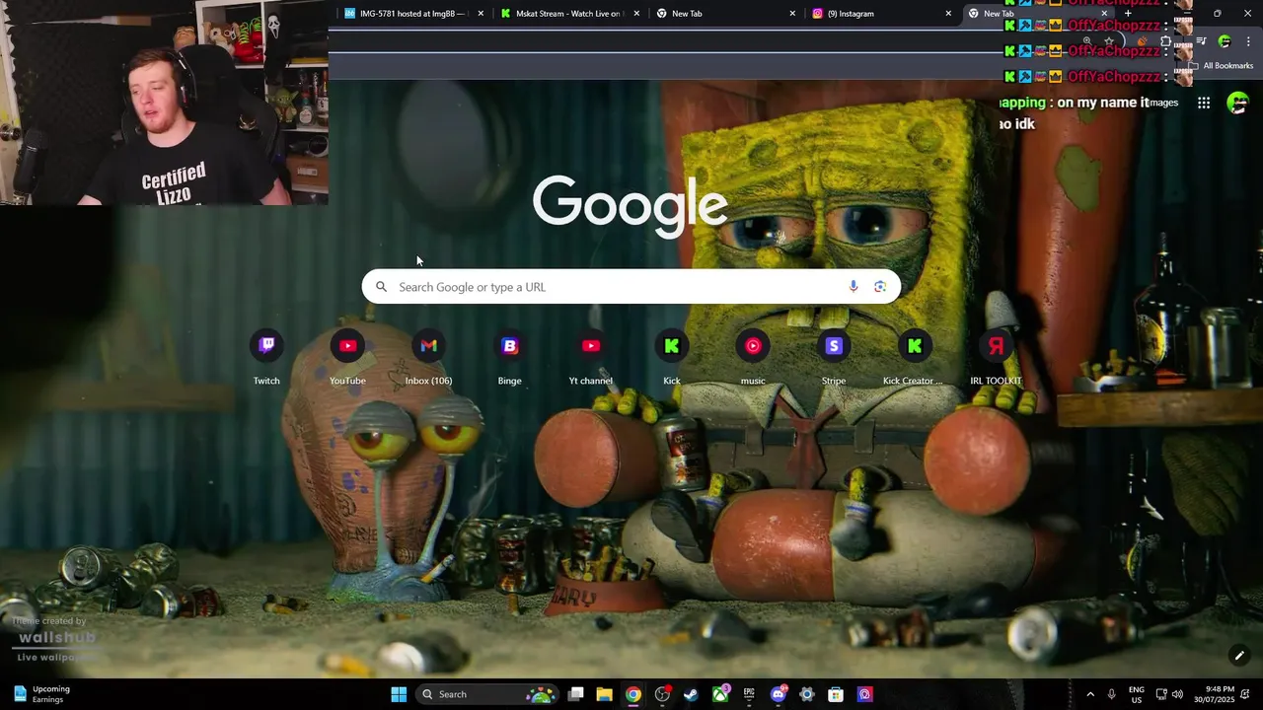
Task: Open the volume speaker tray icon
Action: pos(1177,694)
